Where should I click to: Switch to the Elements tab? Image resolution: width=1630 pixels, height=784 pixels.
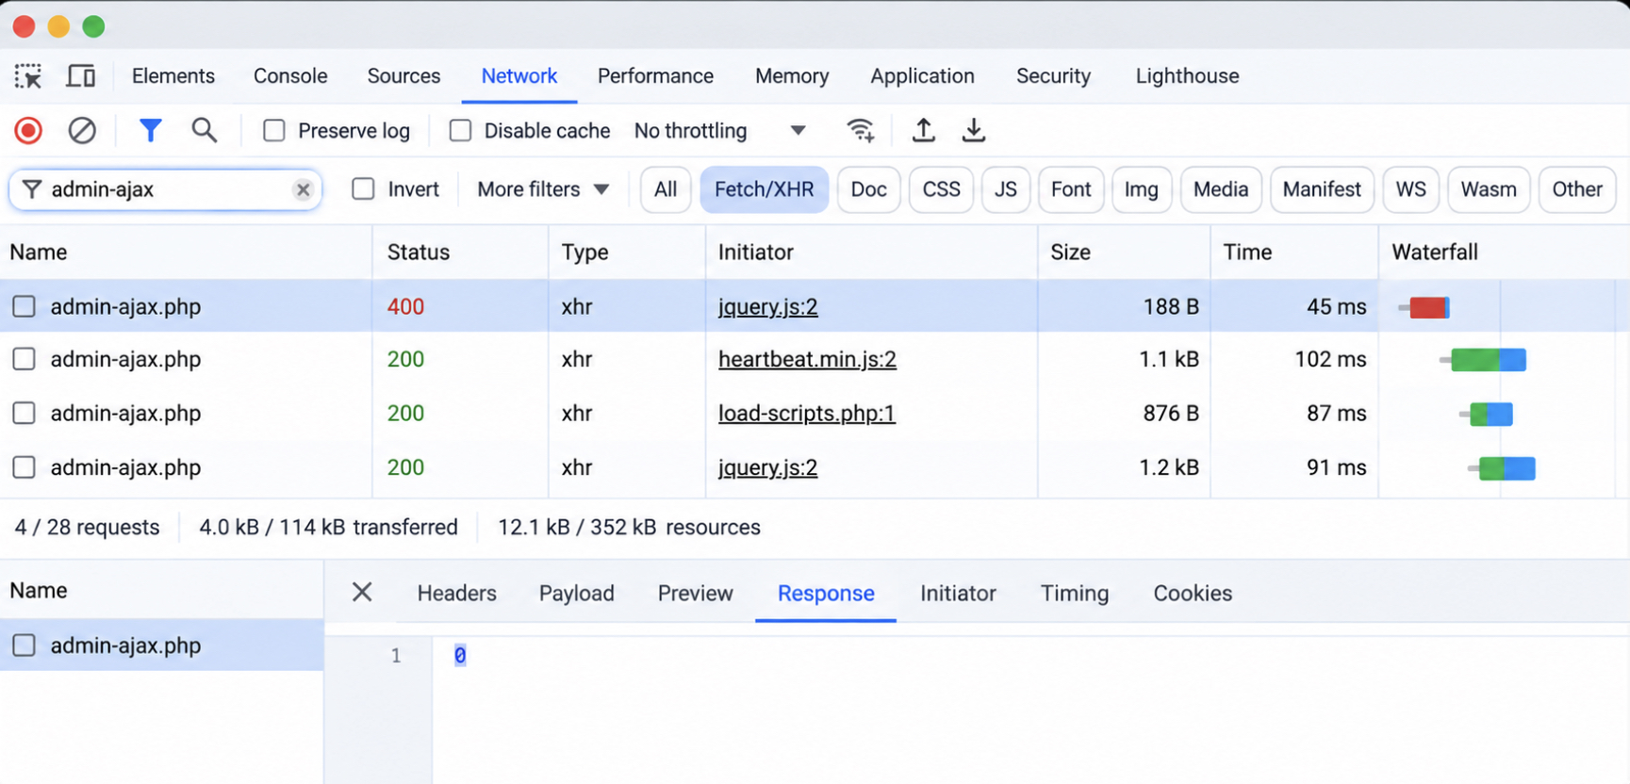click(x=173, y=76)
